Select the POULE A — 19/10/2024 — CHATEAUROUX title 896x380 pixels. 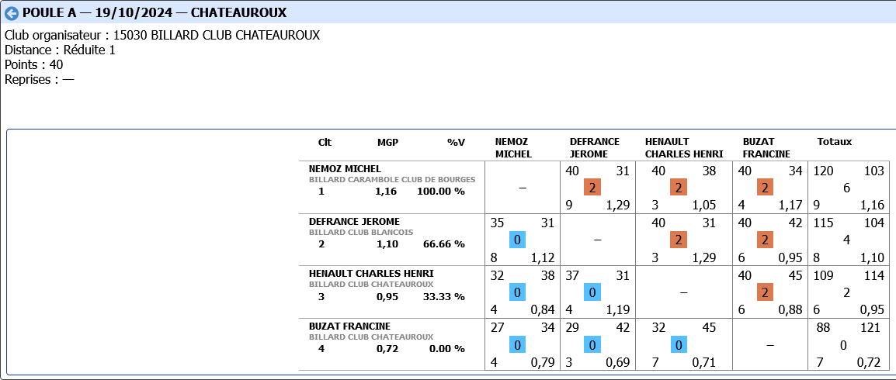coord(155,13)
